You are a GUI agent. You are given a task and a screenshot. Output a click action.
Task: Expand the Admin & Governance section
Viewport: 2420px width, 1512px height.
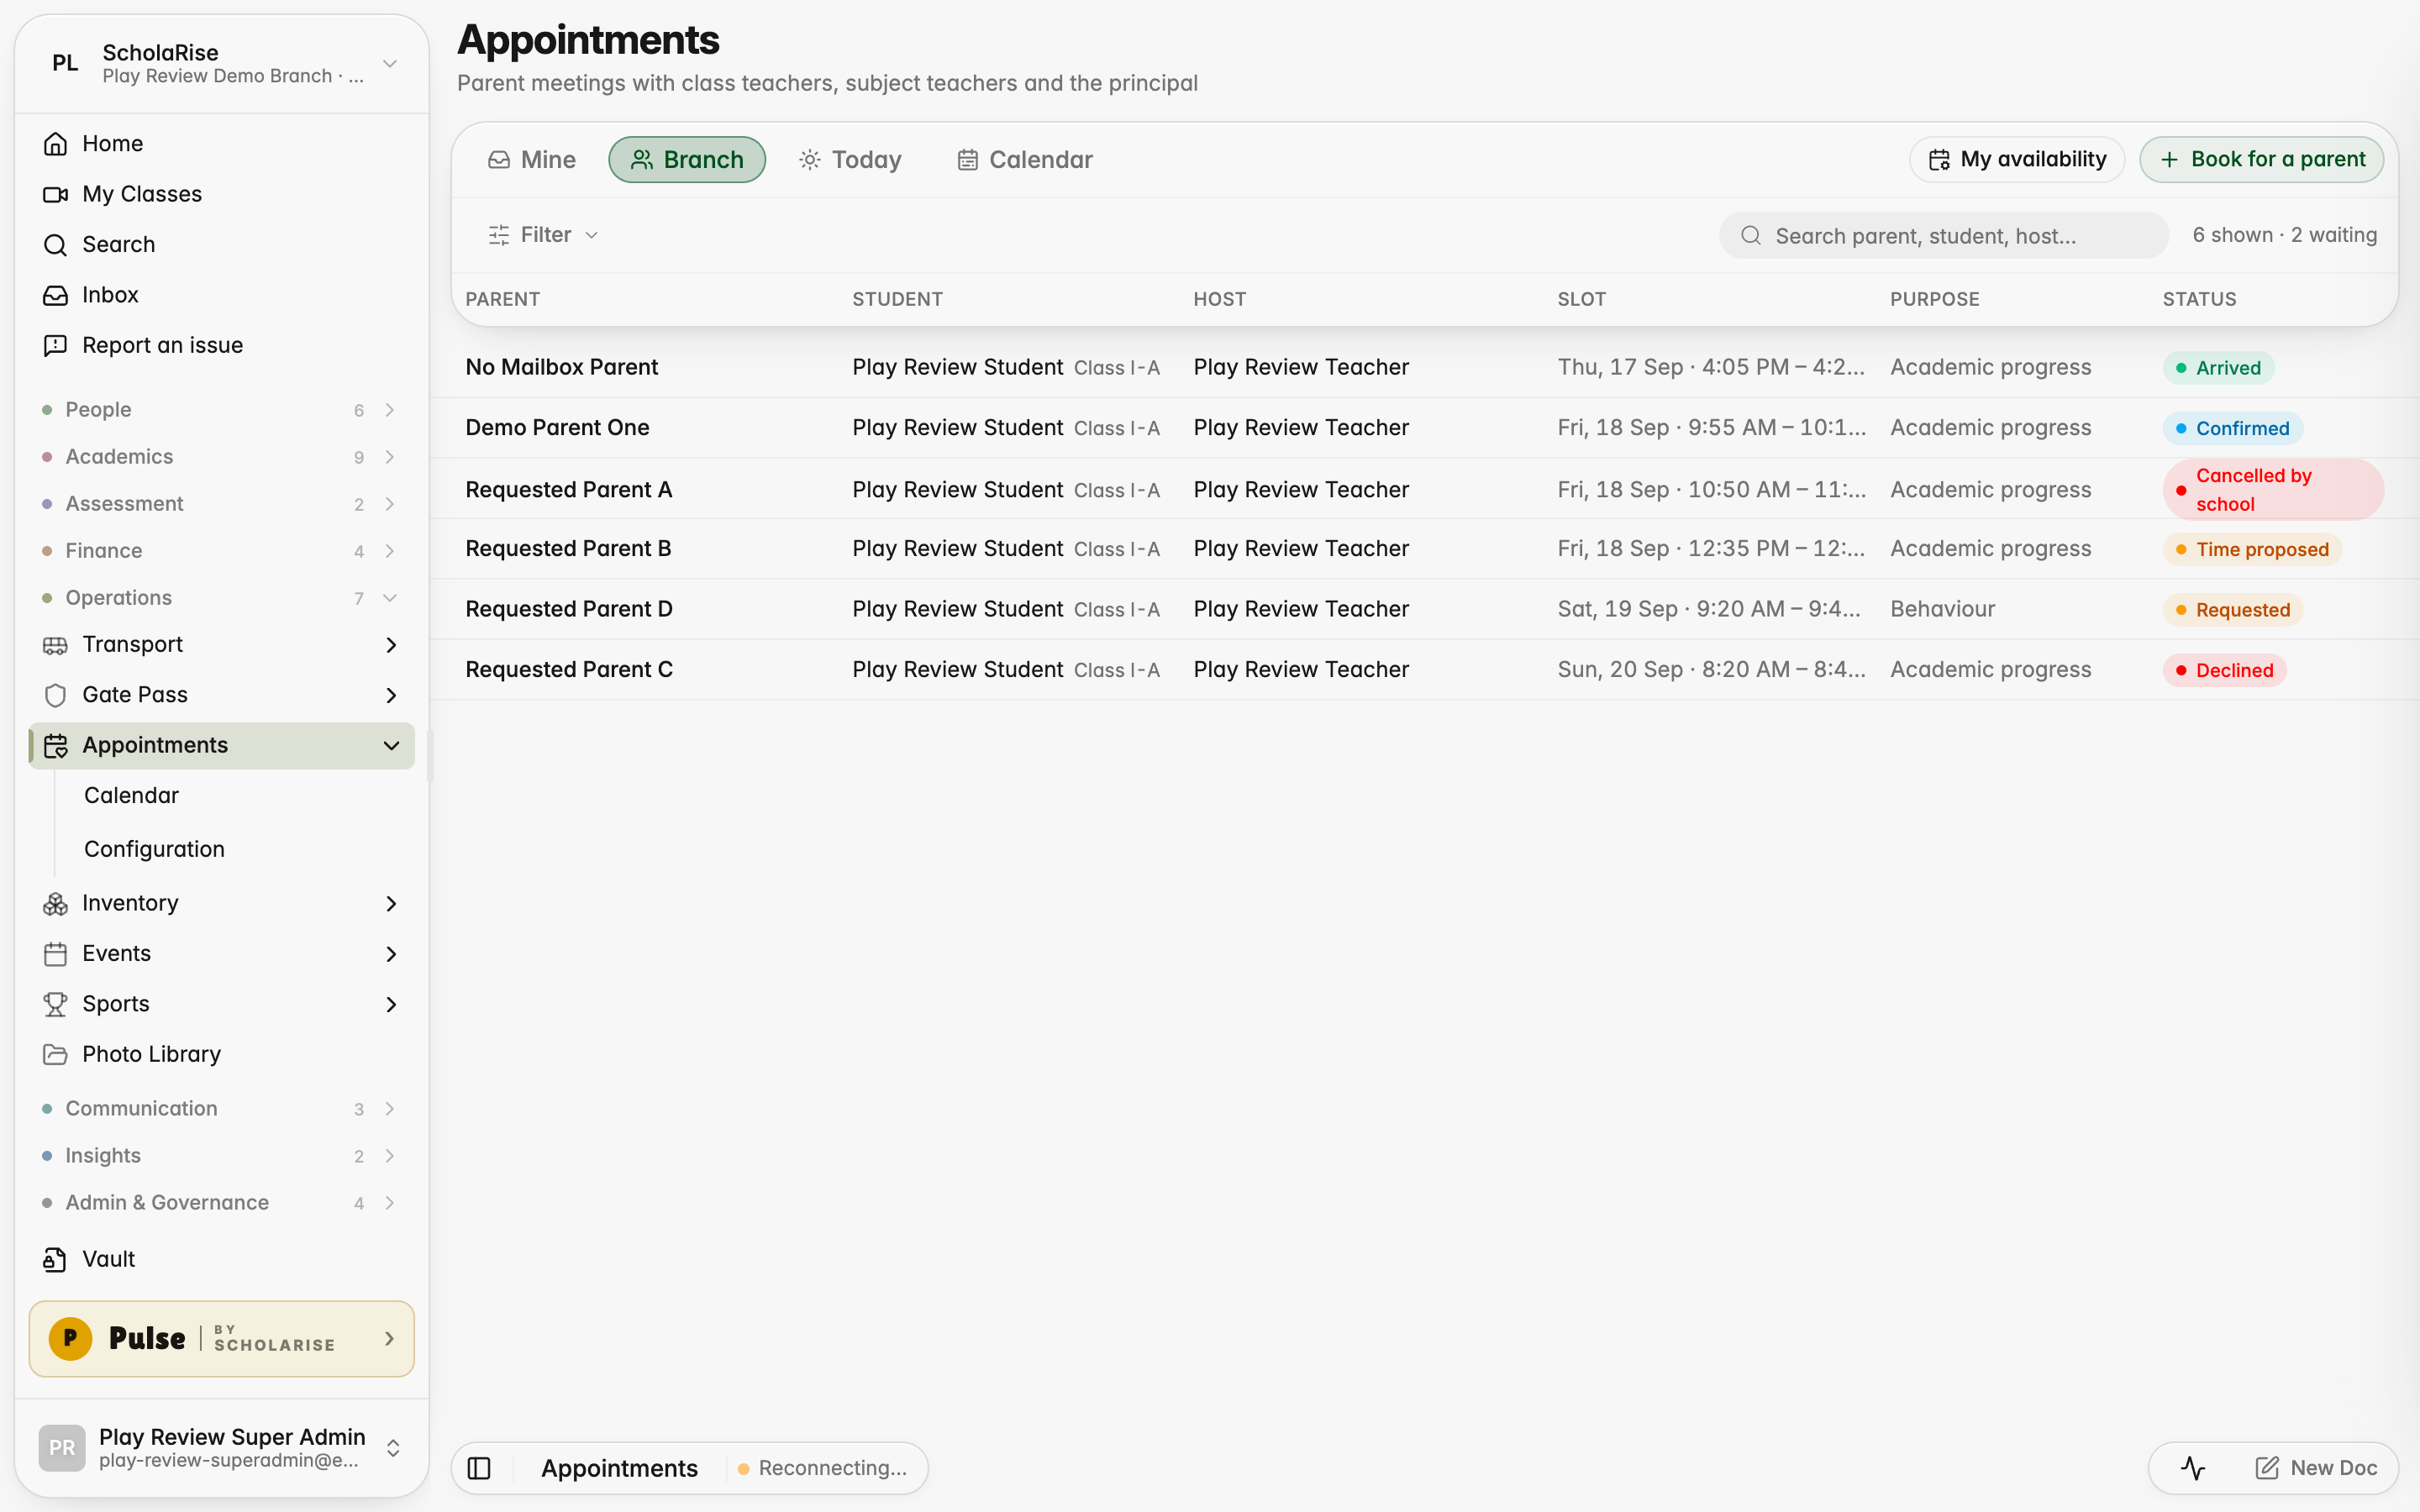[x=221, y=1203]
